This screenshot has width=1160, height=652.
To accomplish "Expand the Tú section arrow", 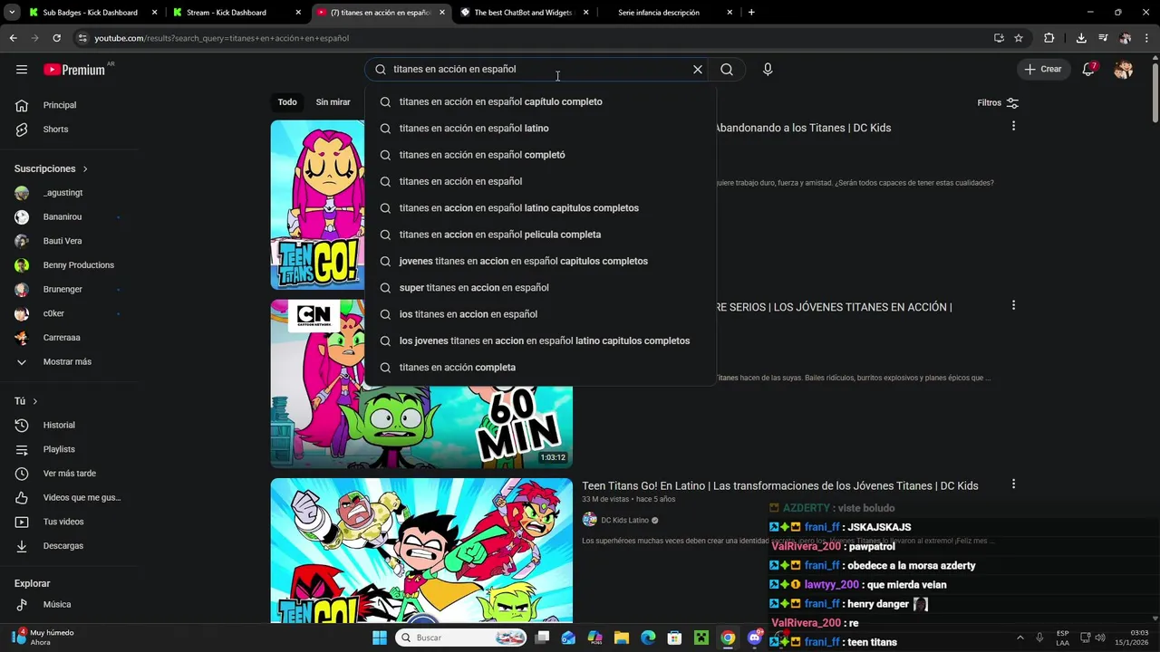I will click(35, 401).
